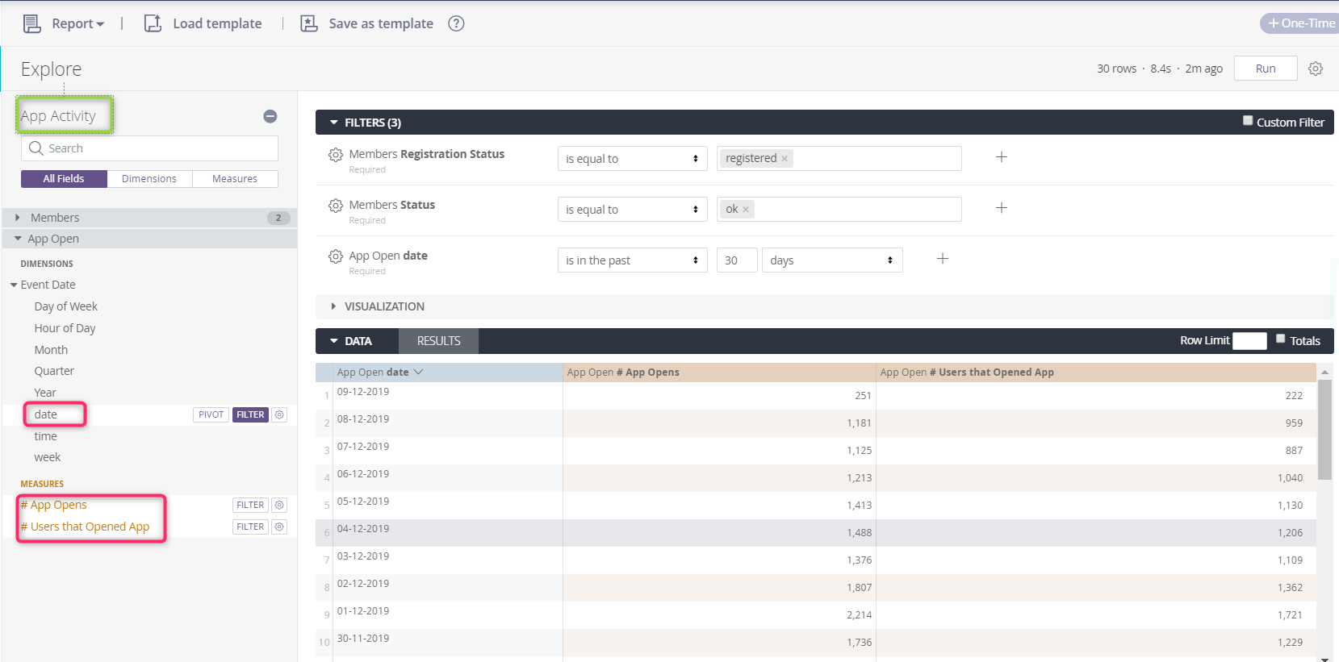The image size is (1339, 662).
Task: Open the help question mark icon
Action: [456, 23]
